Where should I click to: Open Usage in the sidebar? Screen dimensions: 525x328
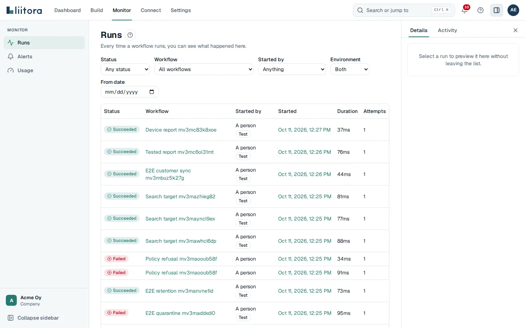tap(44, 70)
